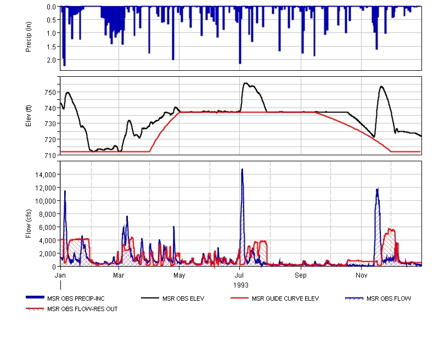Click the 14,000 flow axis value

click(46, 175)
